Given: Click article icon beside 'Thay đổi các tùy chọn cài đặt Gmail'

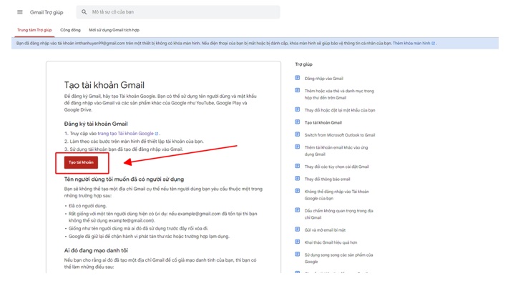Looking at the screenshot, I should click(x=298, y=167).
